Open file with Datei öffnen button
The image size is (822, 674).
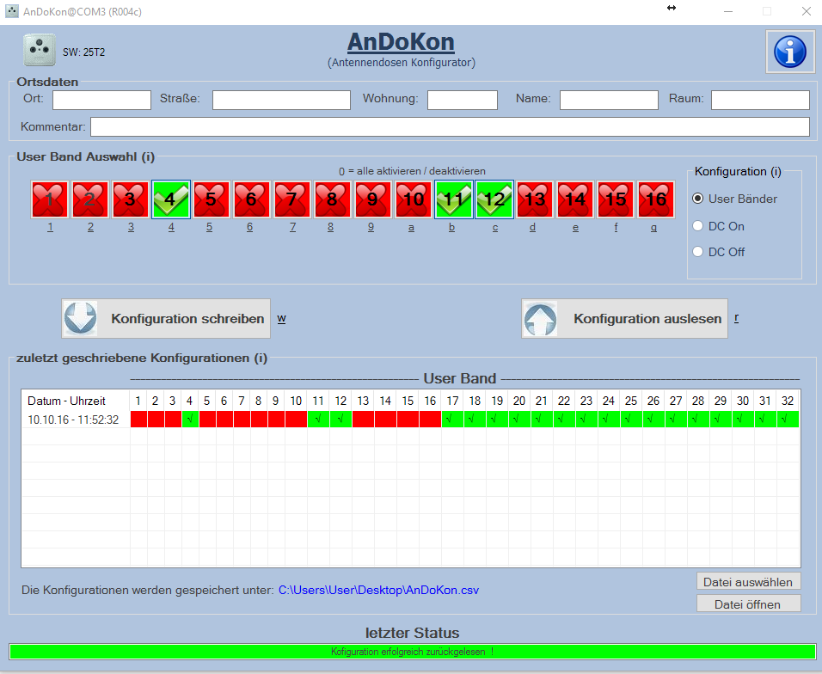(748, 604)
